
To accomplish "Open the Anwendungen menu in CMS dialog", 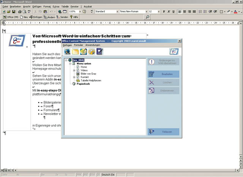I will point(93,45).
